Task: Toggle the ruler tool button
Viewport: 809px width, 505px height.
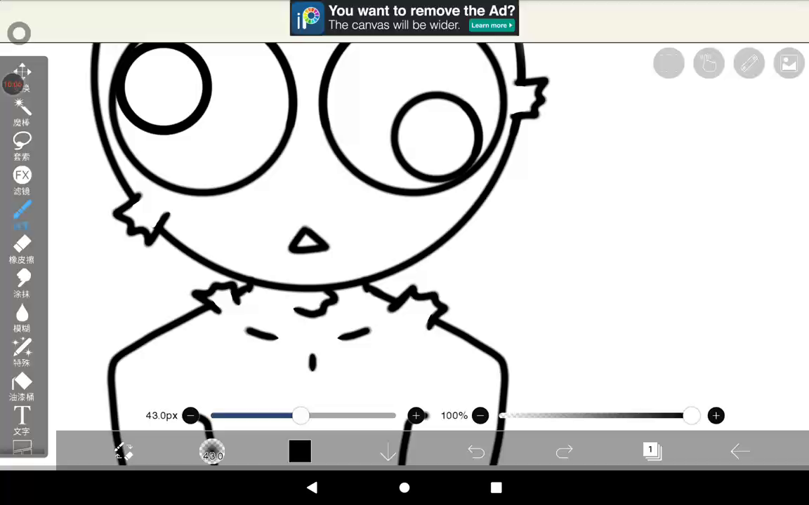Action: click(749, 64)
